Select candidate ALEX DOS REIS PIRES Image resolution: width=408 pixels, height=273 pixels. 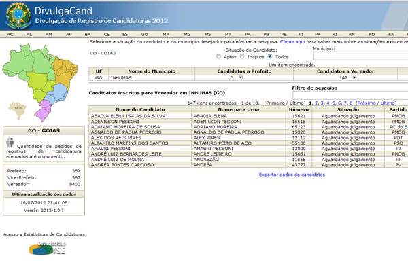click(x=116, y=138)
